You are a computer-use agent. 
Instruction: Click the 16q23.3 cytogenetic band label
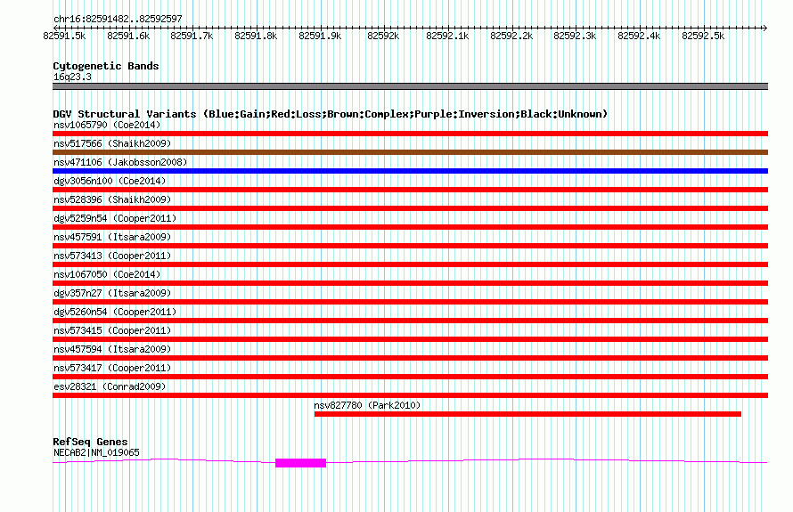72,77
